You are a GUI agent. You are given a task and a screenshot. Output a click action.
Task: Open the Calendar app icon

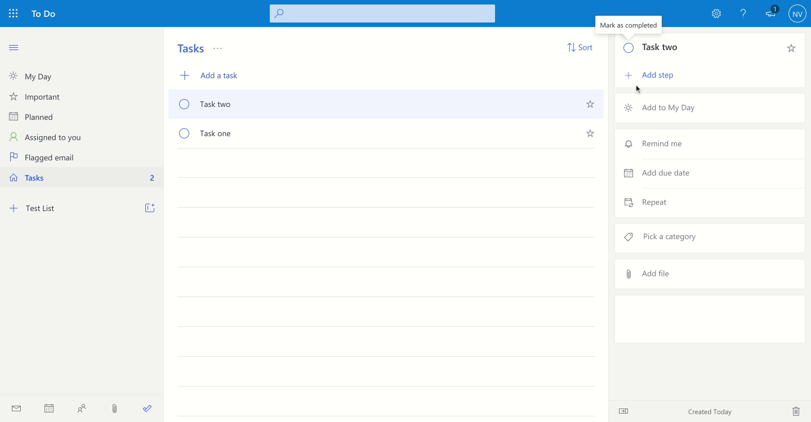(x=49, y=408)
